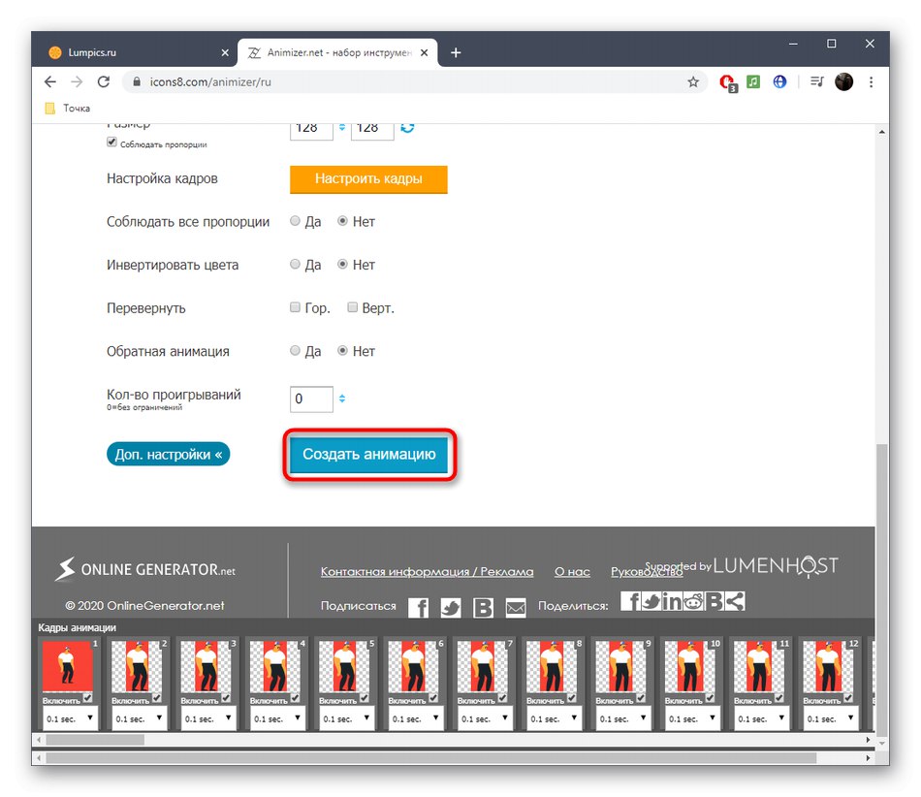Open the 'Контактная информация / Реклама' link

tap(429, 571)
